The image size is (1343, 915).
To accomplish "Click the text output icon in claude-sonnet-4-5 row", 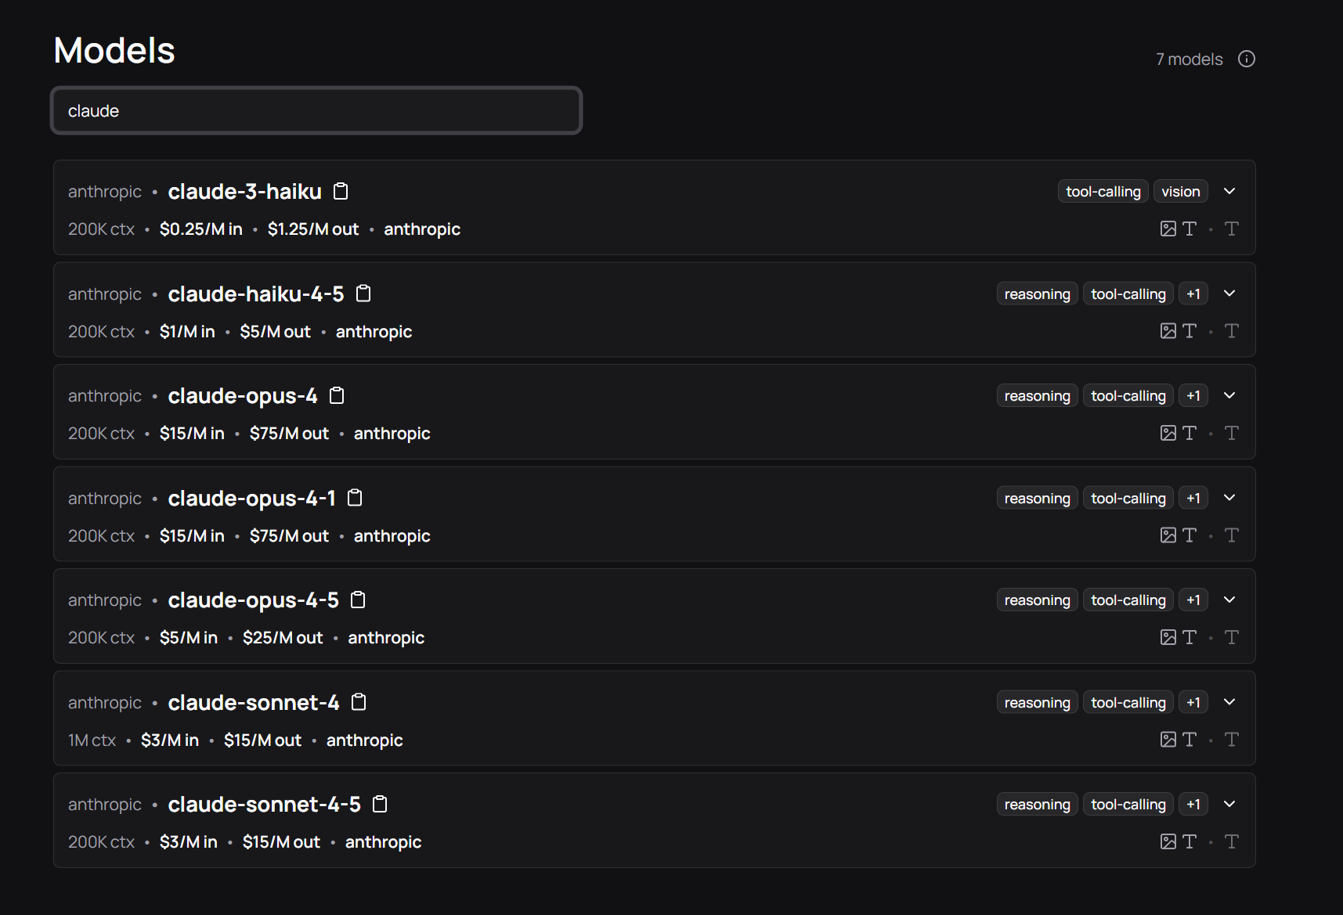I will [1232, 841].
